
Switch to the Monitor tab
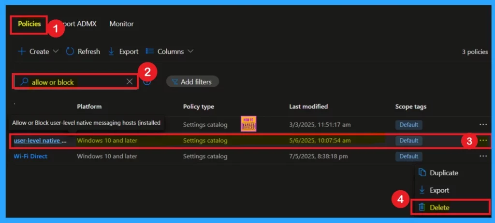click(x=121, y=24)
